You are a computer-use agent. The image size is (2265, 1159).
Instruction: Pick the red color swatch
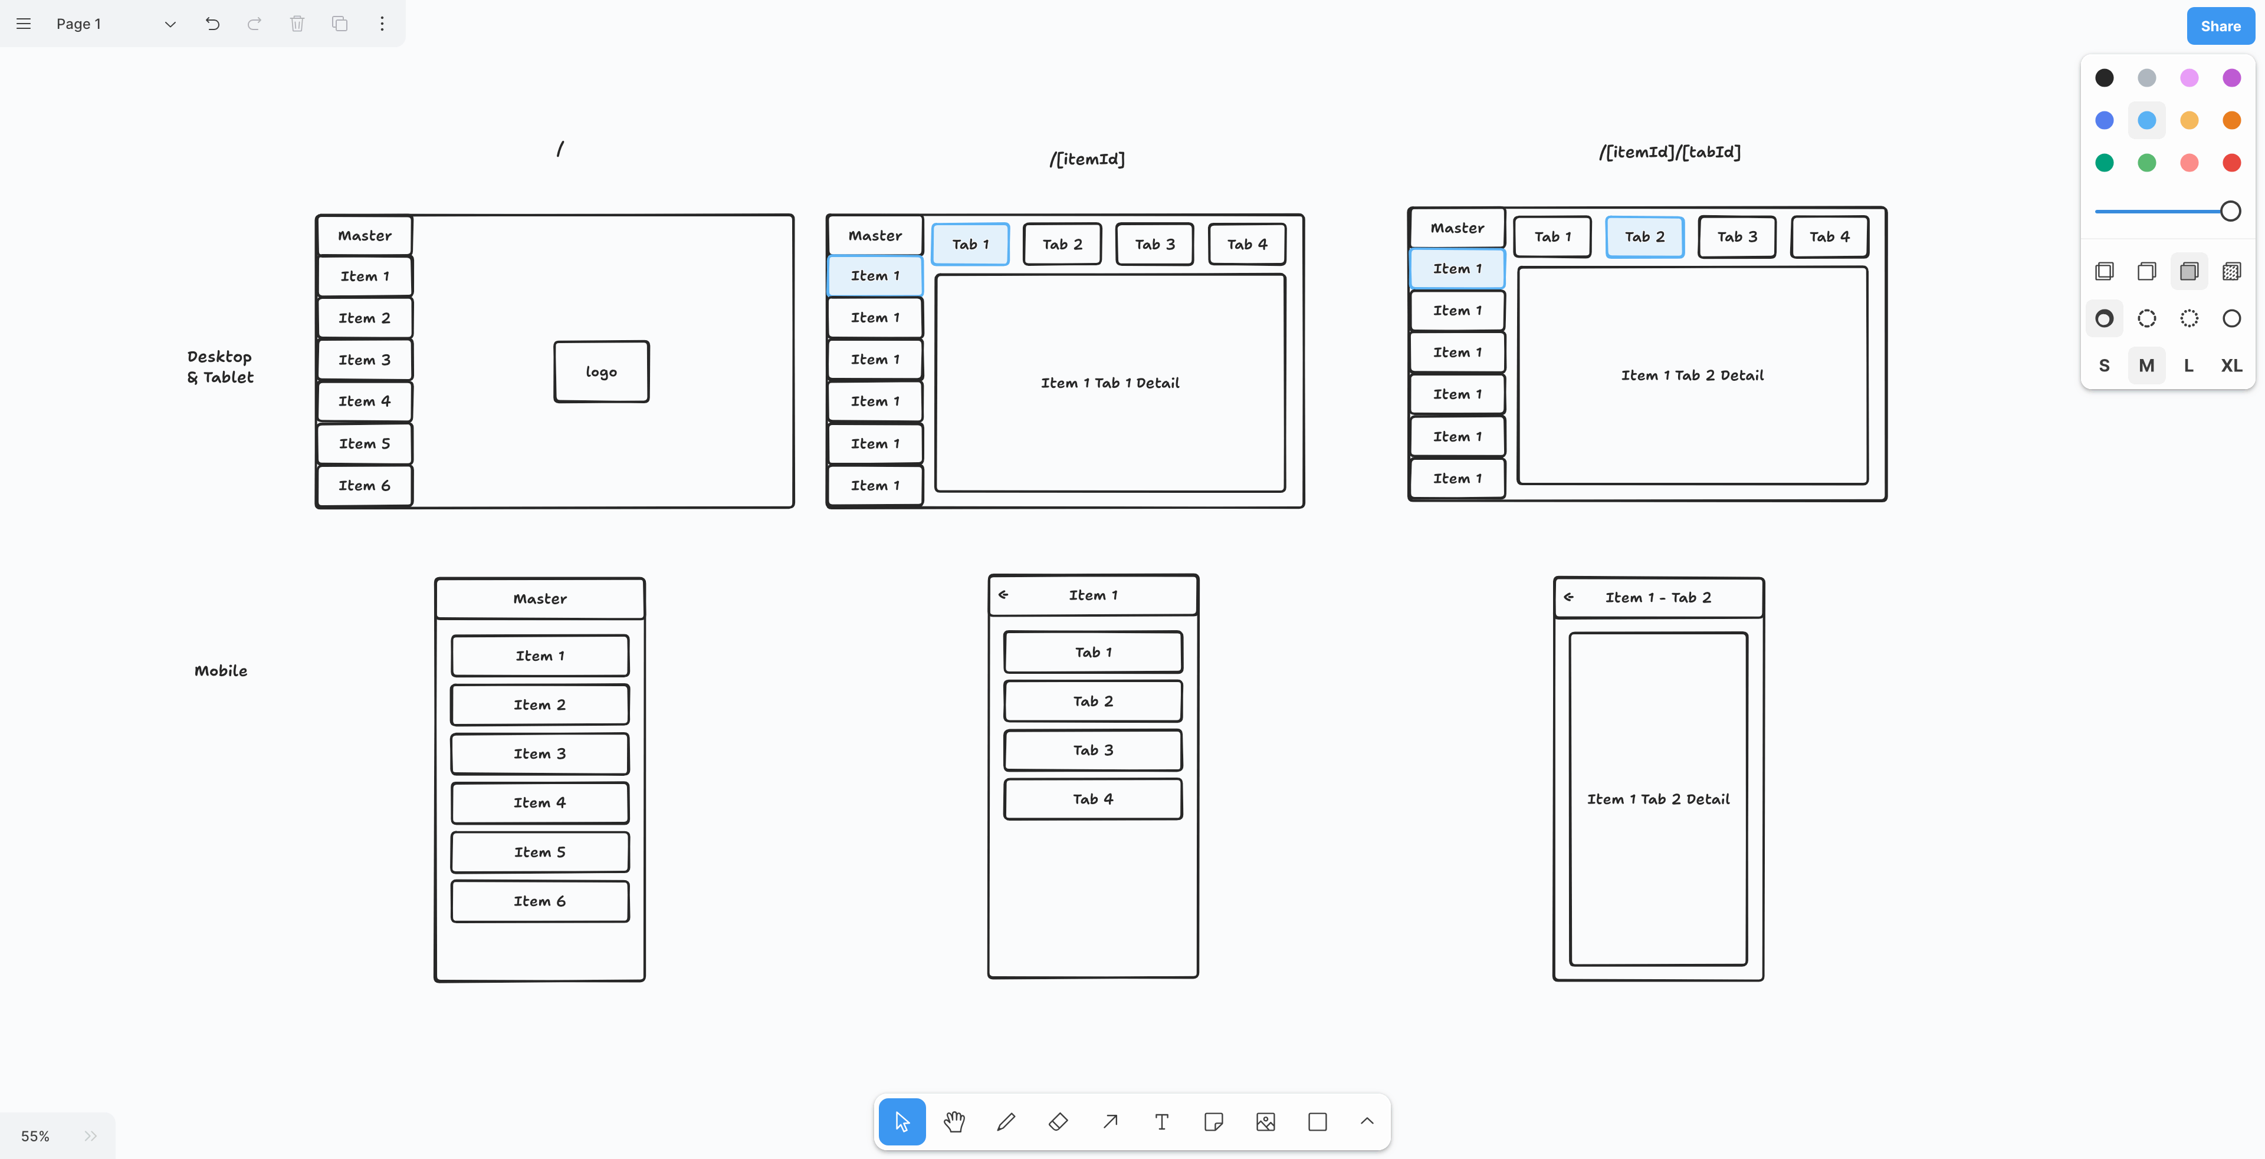pyautogui.click(x=2231, y=163)
